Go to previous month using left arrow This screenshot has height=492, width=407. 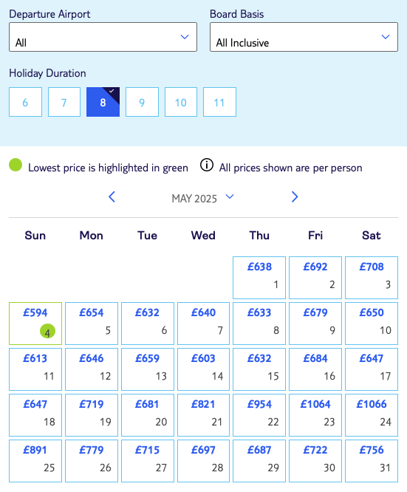tap(112, 197)
